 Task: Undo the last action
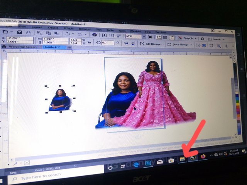click(x=67, y=33)
